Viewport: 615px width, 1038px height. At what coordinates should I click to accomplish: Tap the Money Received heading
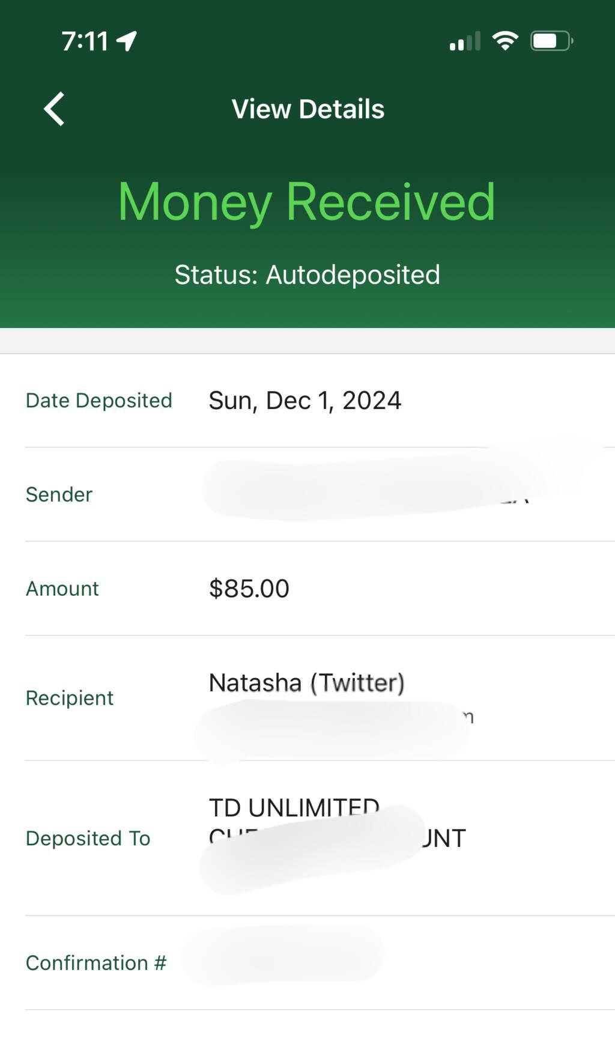tap(306, 202)
